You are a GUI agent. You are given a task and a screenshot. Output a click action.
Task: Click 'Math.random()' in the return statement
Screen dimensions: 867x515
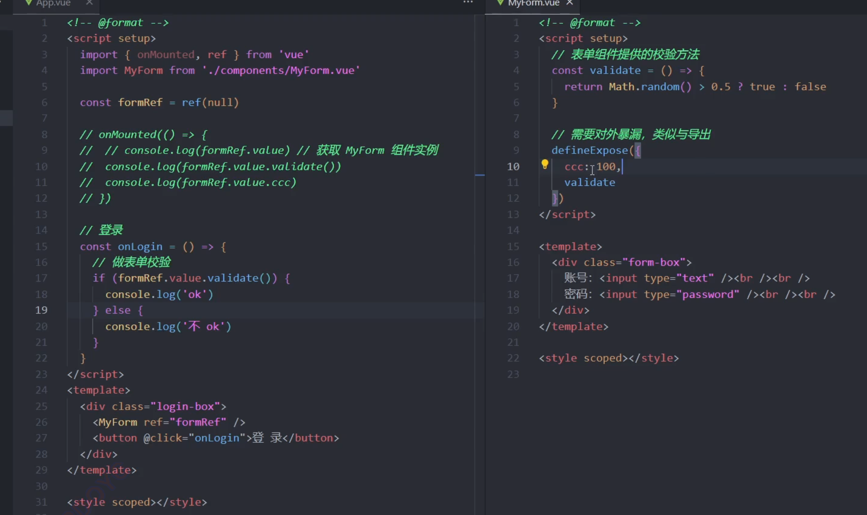click(x=650, y=87)
